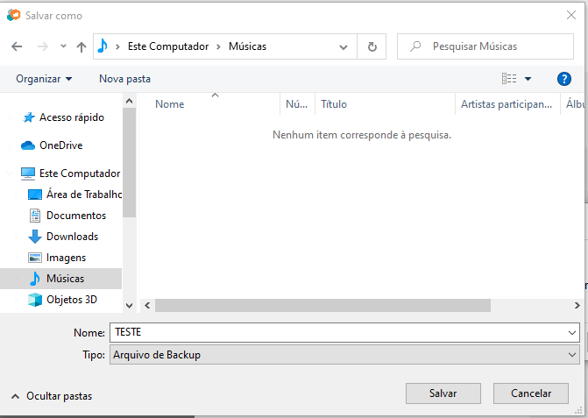
Task: Expand the address bar path dropdown
Action: pyautogui.click(x=347, y=46)
